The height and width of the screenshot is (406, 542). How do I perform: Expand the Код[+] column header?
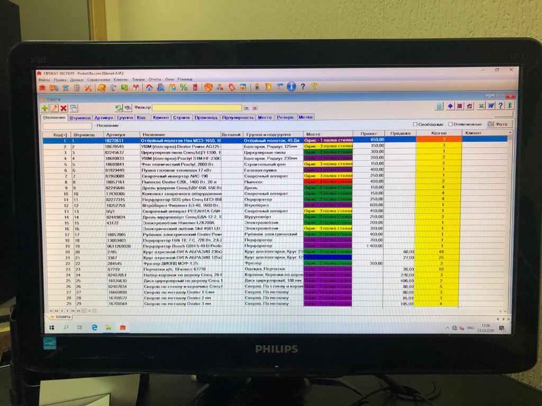click(60, 134)
